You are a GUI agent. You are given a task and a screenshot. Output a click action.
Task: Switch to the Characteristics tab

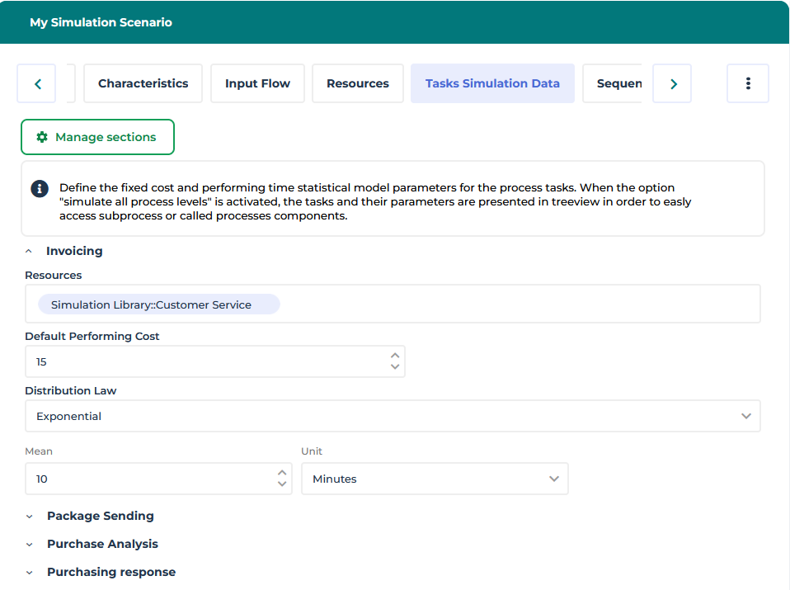143,83
